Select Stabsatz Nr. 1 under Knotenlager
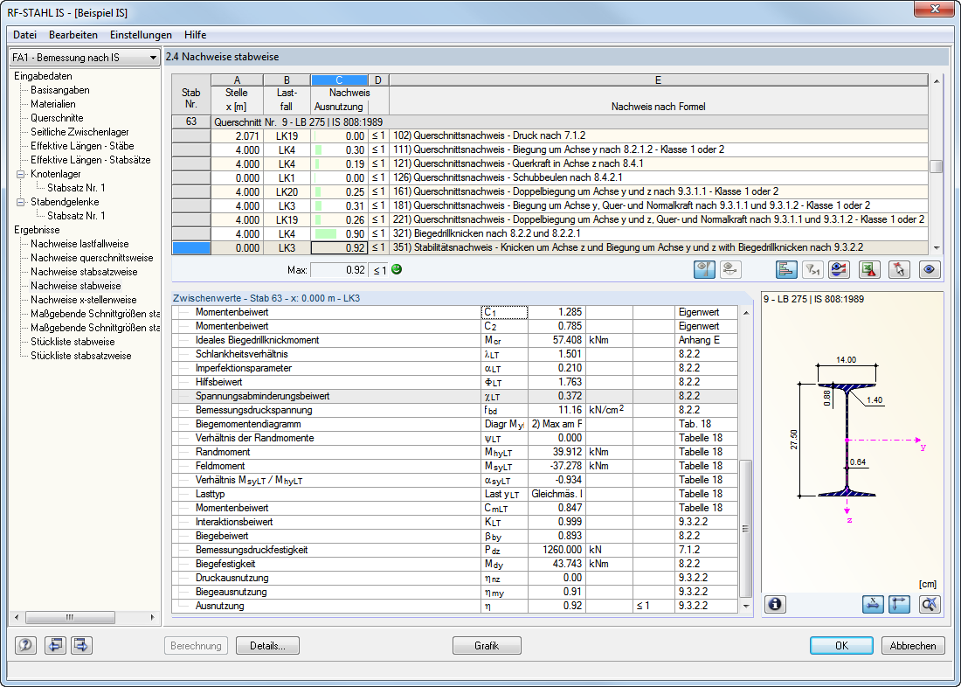The width and height of the screenshot is (961, 687). click(x=76, y=188)
